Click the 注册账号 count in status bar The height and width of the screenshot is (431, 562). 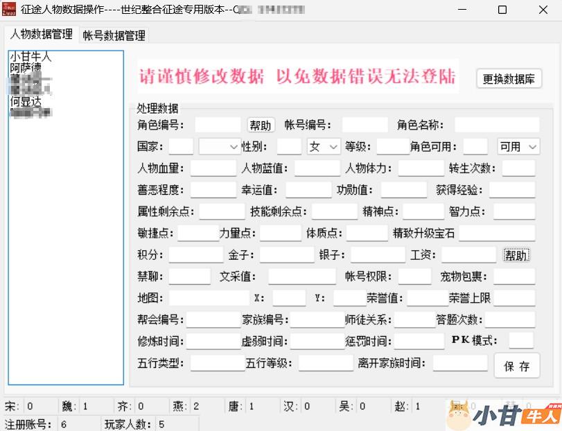tap(64, 425)
